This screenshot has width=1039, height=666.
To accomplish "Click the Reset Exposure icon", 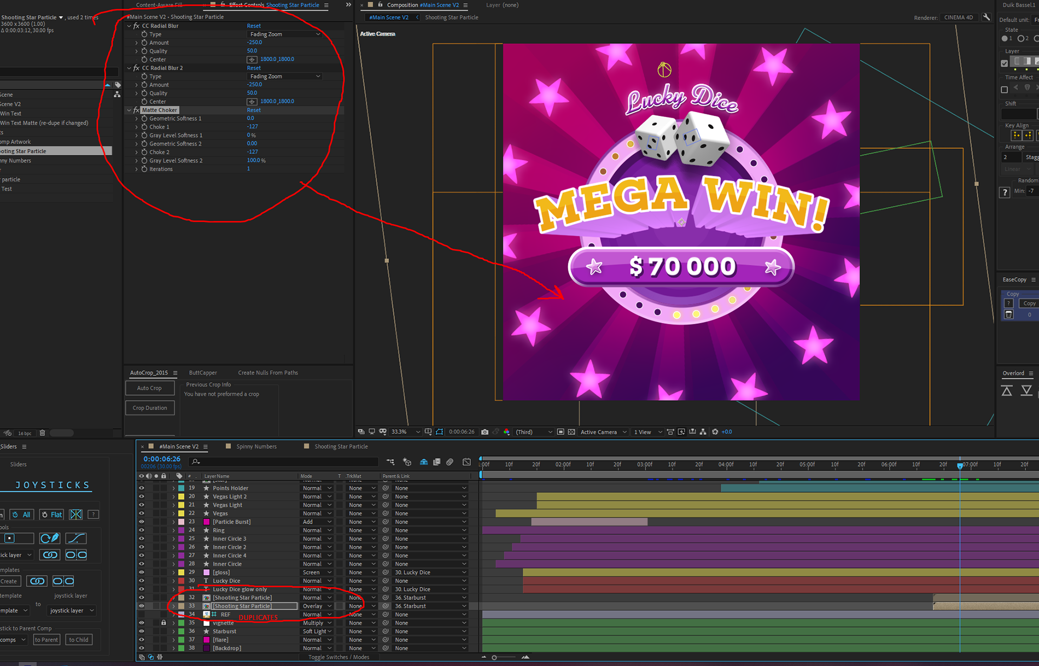I will [x=715, y=432].
